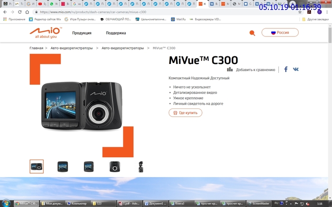This screenshot has width=332, height=207.
Task: Switch to ScreenMaster taskbar item
Action: point(259,204)
